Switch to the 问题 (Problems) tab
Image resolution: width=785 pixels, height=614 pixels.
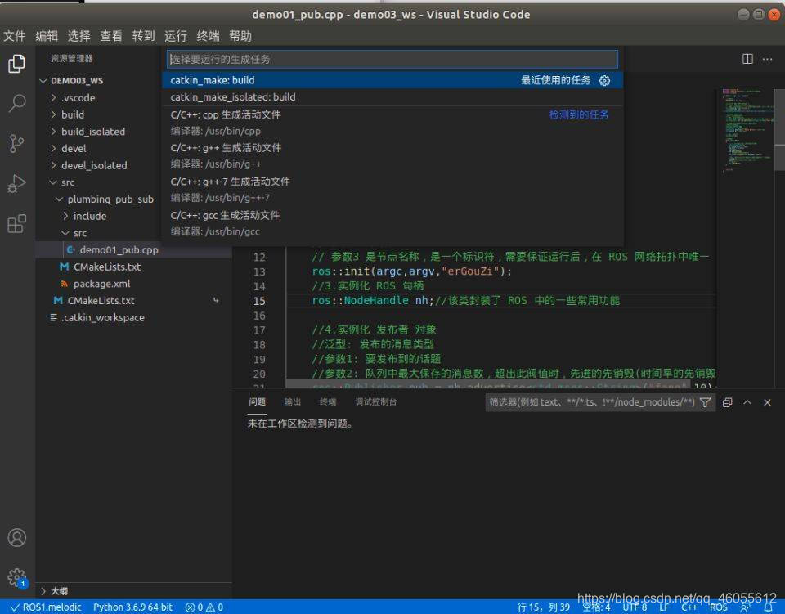258,401
